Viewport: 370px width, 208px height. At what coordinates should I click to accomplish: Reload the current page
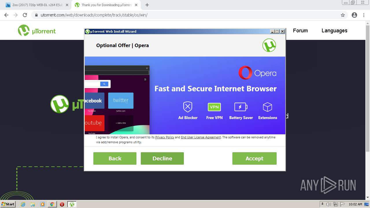point(25,15)
